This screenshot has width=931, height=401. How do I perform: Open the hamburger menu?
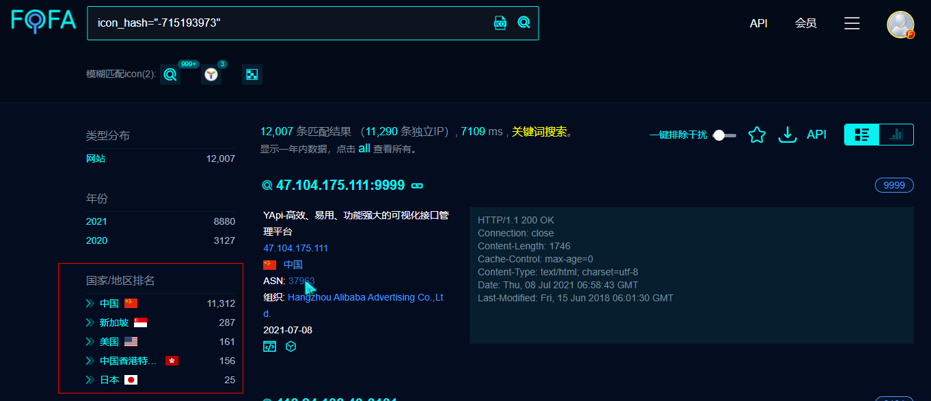(852, 23)
